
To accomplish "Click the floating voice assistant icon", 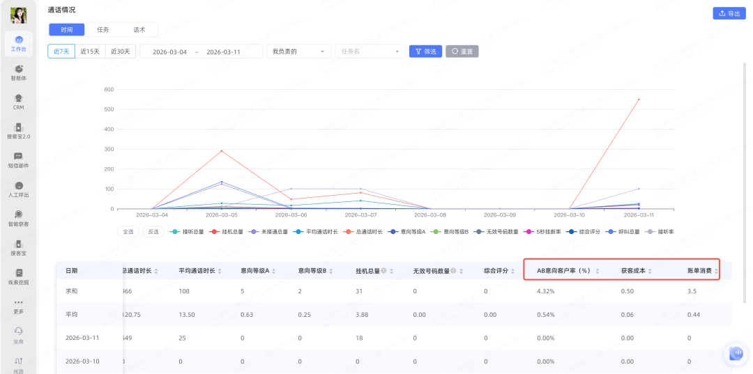I will pyautogui.click(x=736, y=354).
